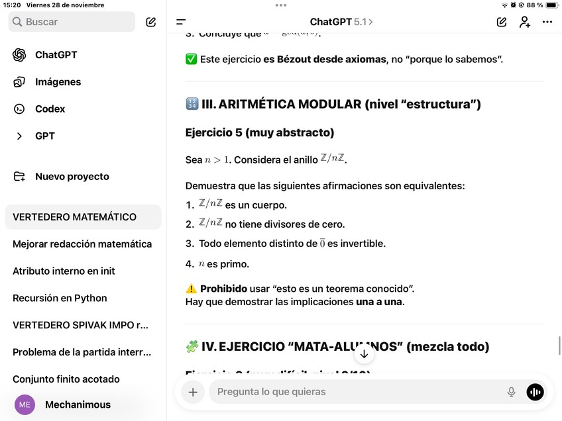Open the three-dot more options menu
This screenshot has width=562, height=421.
click(x=547, y=22)
